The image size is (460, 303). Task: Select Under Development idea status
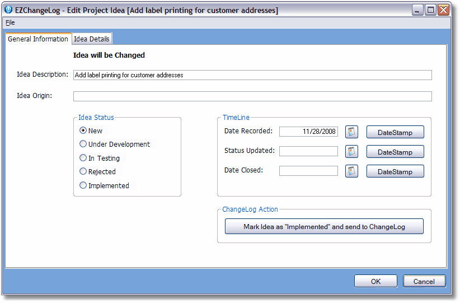(83, 144)
